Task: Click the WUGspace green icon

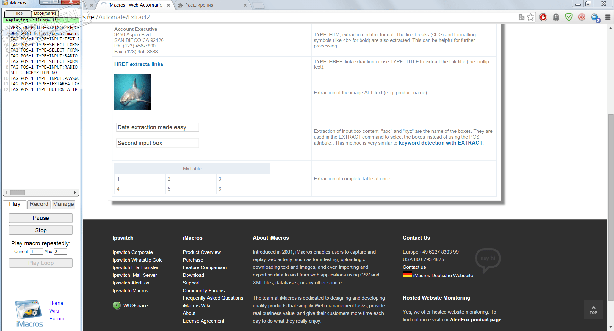Action: [117, 305]
